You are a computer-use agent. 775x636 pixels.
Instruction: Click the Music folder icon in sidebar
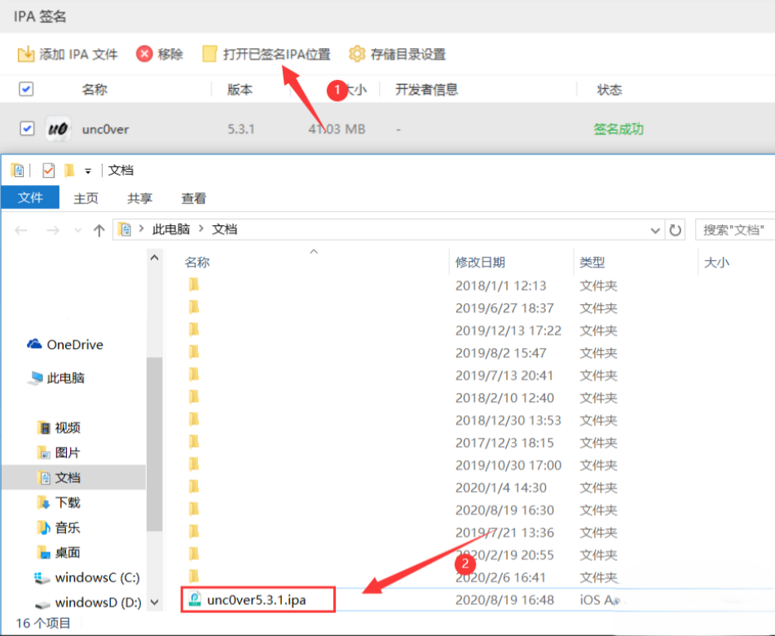click(x=44, y=528)
